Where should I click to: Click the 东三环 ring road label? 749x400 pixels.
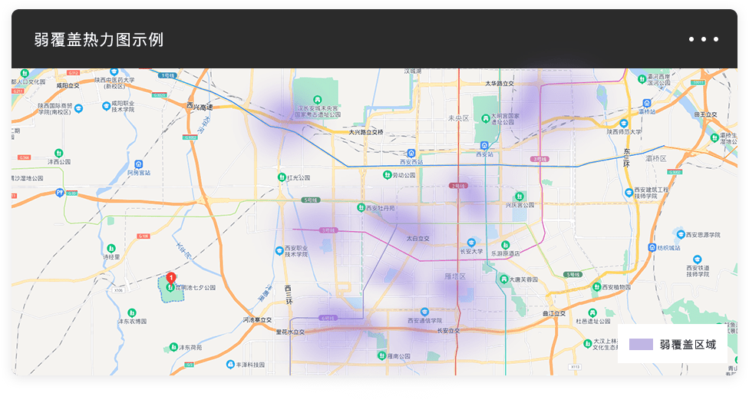626,157
